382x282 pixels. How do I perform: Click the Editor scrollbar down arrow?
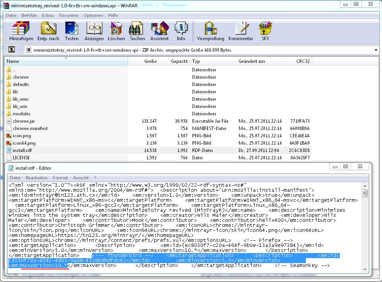tap(365, 269)
